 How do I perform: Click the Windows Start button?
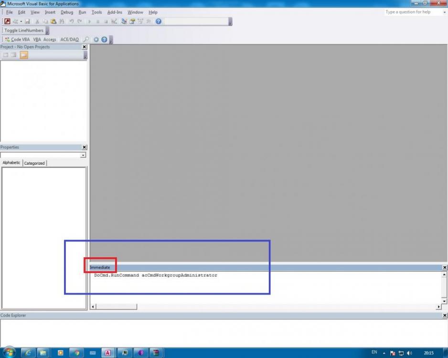coord(9,353)
